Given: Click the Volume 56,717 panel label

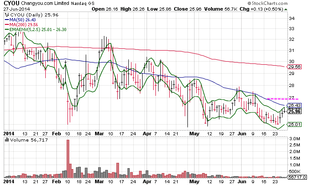Looking at the screenshot, I should (x=29, y=140).
